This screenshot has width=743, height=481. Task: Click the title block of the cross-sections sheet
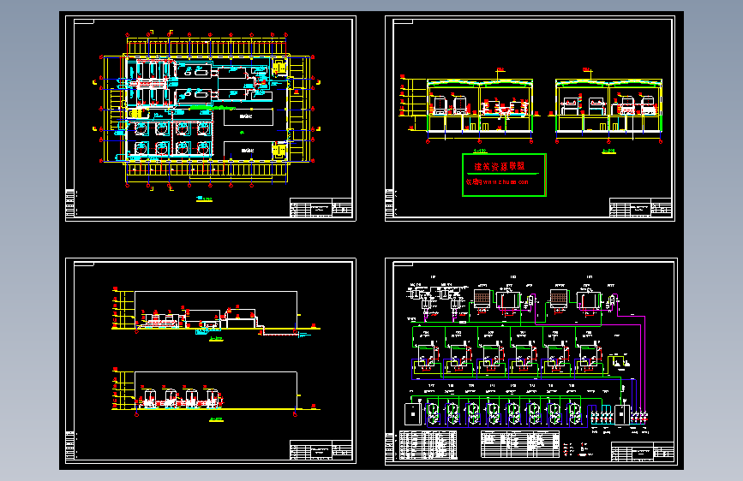coord(640,207)
